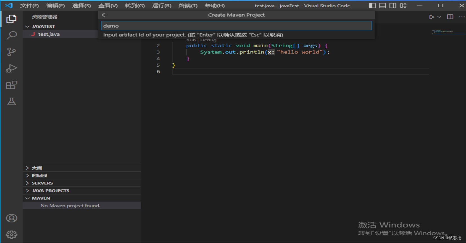The image size is (466, 243).
Task: Click "No Maven project found." text
Action: (70, 206)
